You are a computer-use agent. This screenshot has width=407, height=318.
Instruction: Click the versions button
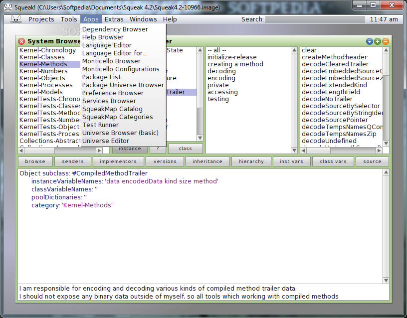pyautogui.click(x=165, y=161)
